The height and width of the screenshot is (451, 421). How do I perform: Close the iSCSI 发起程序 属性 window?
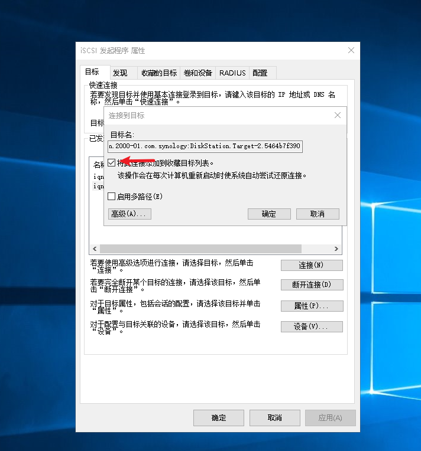[x=351, y=51]
